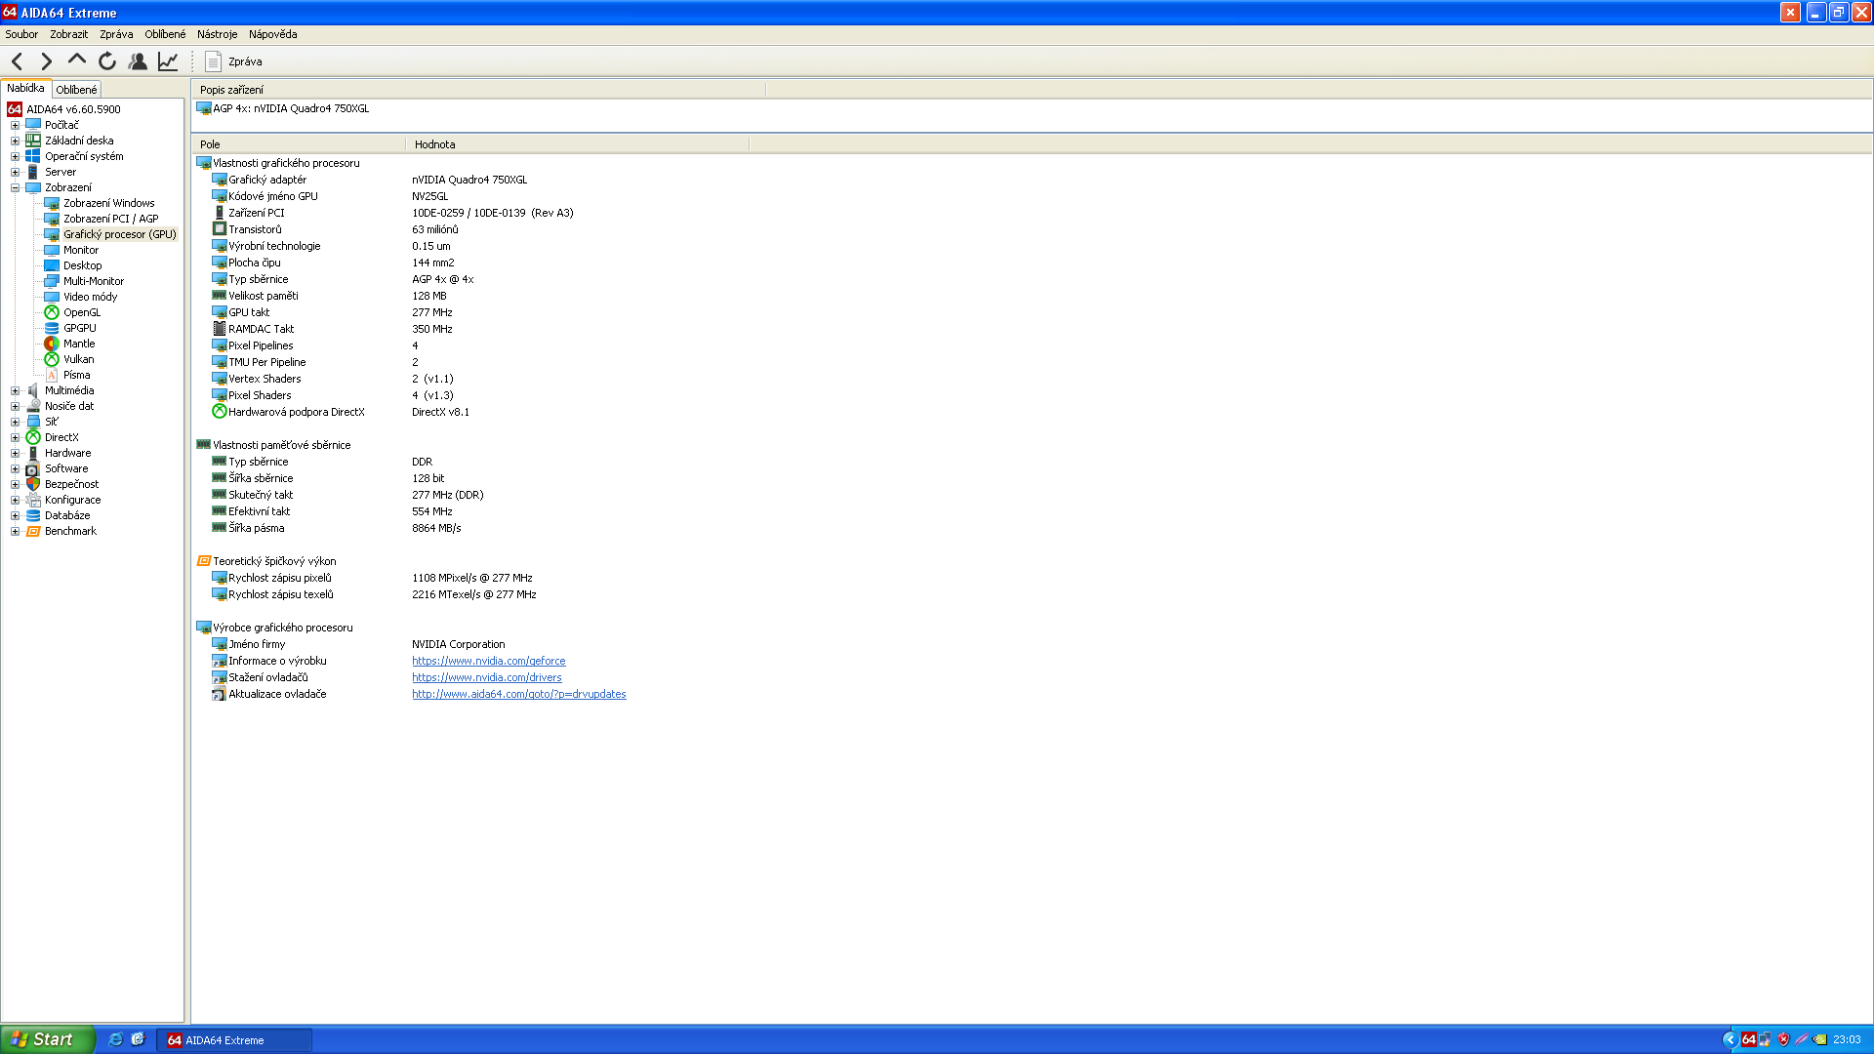Click the Windows Start button
The width and height of the screenshot is (1874, 1054).
(47, 1039)
